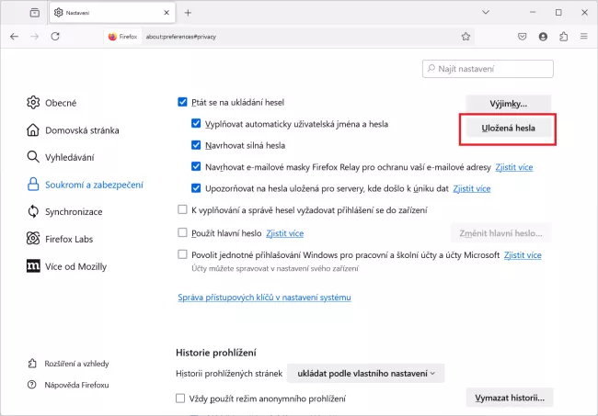The image size is (598, 416).
Task: Expand the history mode dropdown
Action: point(365,373)
